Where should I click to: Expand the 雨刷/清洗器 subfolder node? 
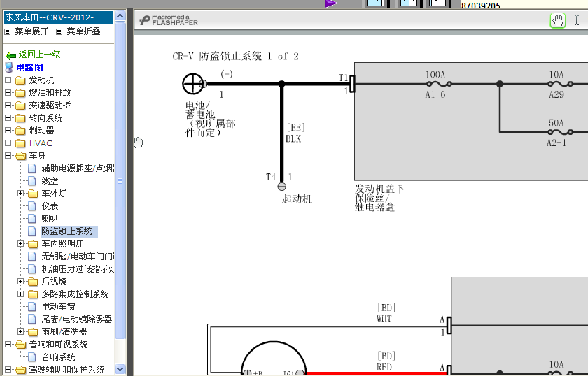pos(20,331)
